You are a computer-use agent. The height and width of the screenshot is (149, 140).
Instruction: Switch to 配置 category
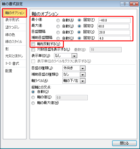coord(9,71)
